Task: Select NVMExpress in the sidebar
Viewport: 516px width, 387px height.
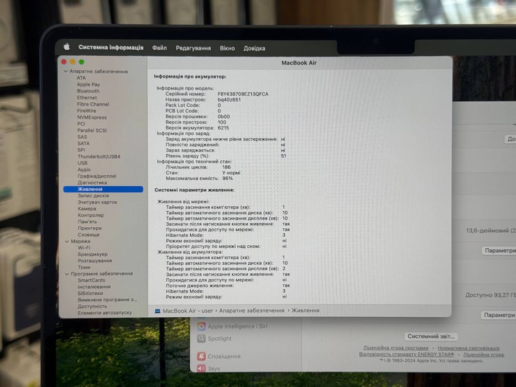Action: tap(92, 117)
